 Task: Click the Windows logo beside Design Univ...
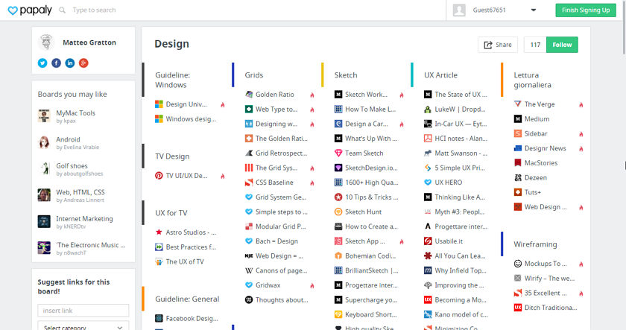(x=159, y=104)
